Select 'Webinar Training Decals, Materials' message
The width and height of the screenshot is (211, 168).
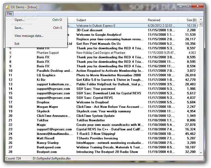[x=109, y=147]
